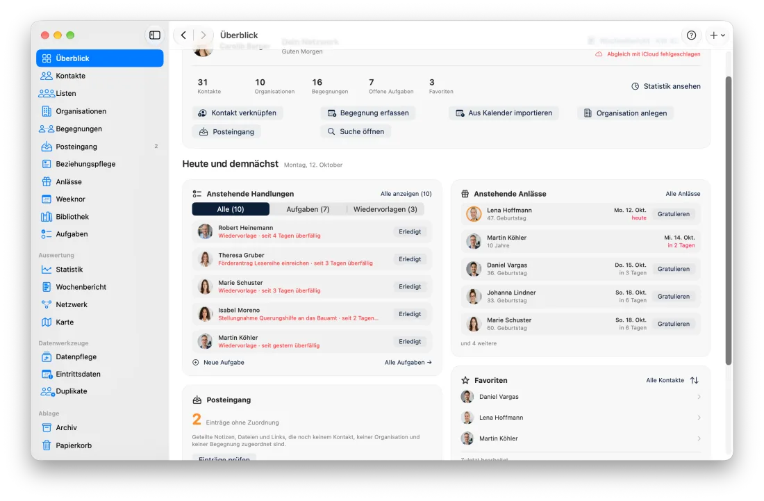The height and width of the screenshot is (501, 764).
Task: Expand Daniel Vargas favorite chevron
Action: click(x=699, y=397)
